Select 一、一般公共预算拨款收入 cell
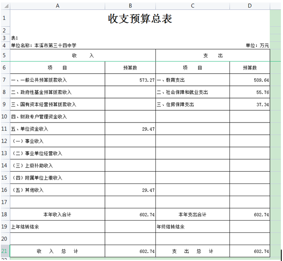Screen dimensions: 283x261 (x=57, y=80)
